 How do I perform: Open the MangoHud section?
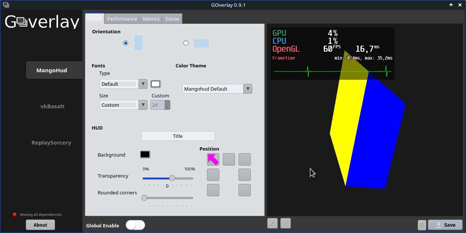(54, 70)
